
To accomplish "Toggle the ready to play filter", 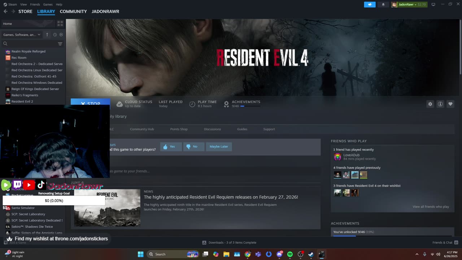I will [x=61, y=35].
